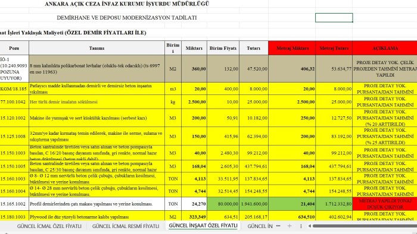Select the metraj value 406,32

[x=292, y=69]
